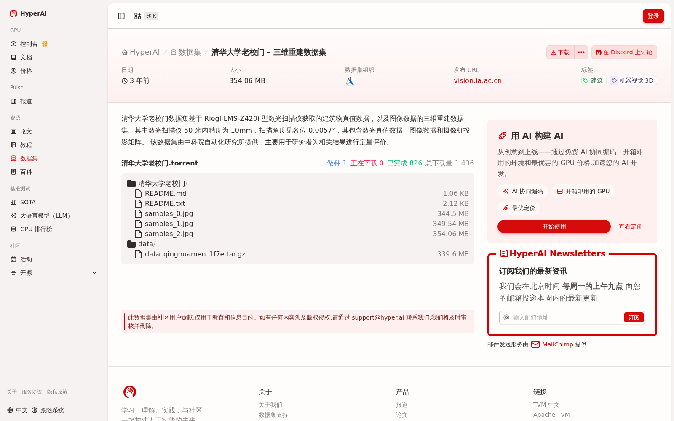The width and height of the screenshot is (674, 421).
Task: Click the AI 协同编码 chip
Action: (x=523, y=191)
